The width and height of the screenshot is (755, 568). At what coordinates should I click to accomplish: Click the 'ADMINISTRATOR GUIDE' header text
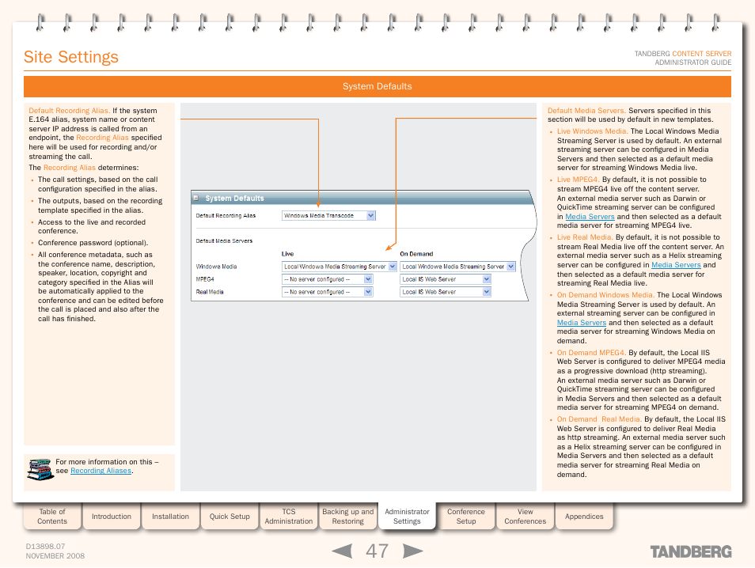(693, 62)
